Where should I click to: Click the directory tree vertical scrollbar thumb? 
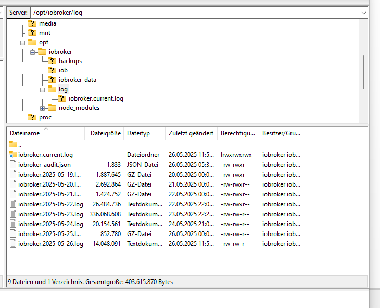tap(363, 72)
